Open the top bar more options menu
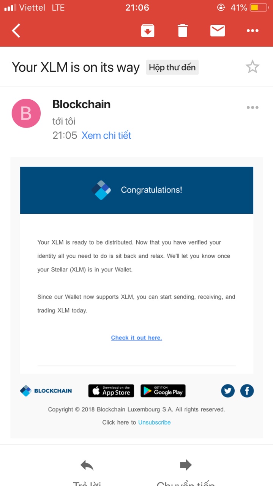 click(252, 30)
